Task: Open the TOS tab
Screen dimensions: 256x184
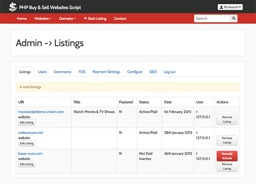Action: tap(82, 72)
